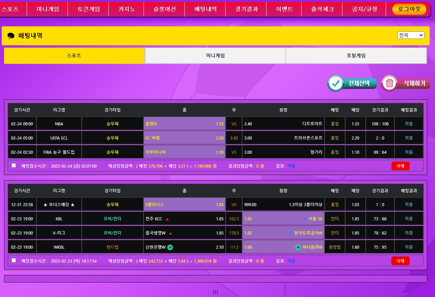Viewport: 435px width, 297px height.
Task: Open the 전체 filter dropdown
Action: coord(411,35)
